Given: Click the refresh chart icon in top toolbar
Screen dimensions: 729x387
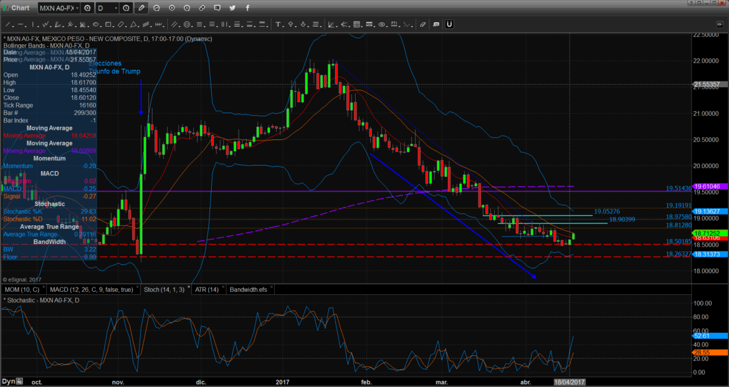Looking at the screenshot, I should coord(156,8).
